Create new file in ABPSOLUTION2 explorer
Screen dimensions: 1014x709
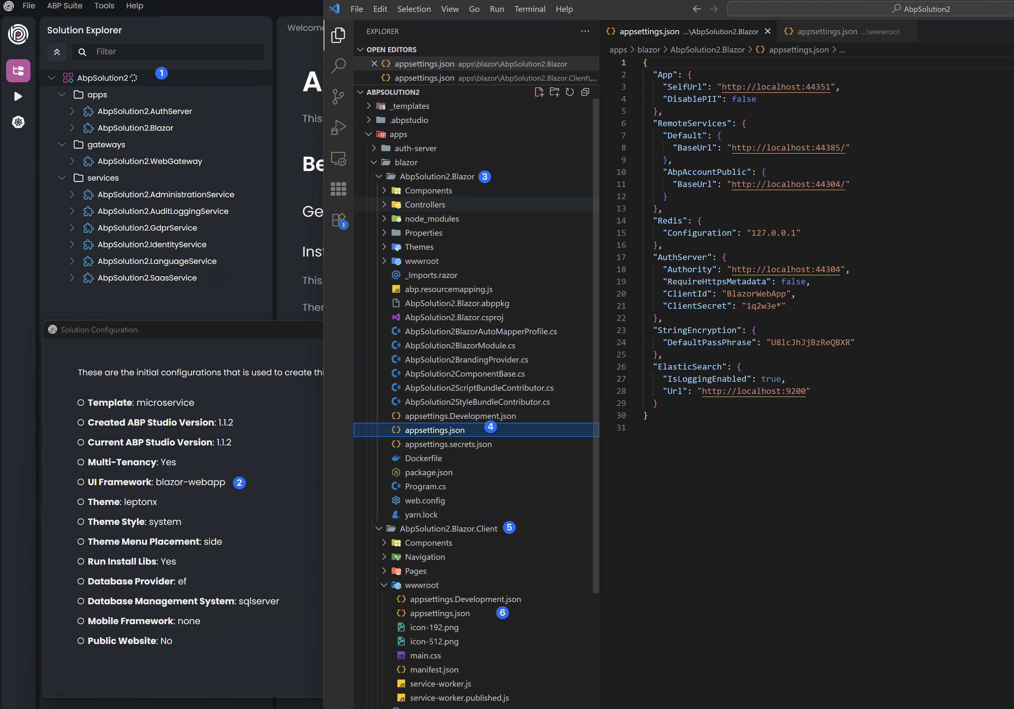click(x=539, y=92)
